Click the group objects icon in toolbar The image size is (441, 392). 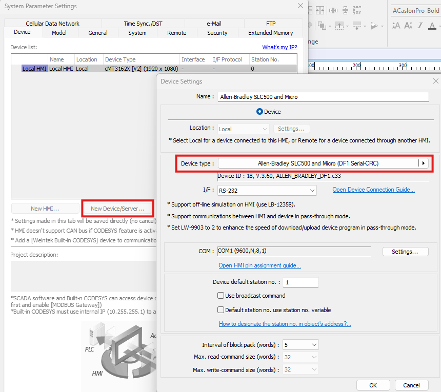322,26
